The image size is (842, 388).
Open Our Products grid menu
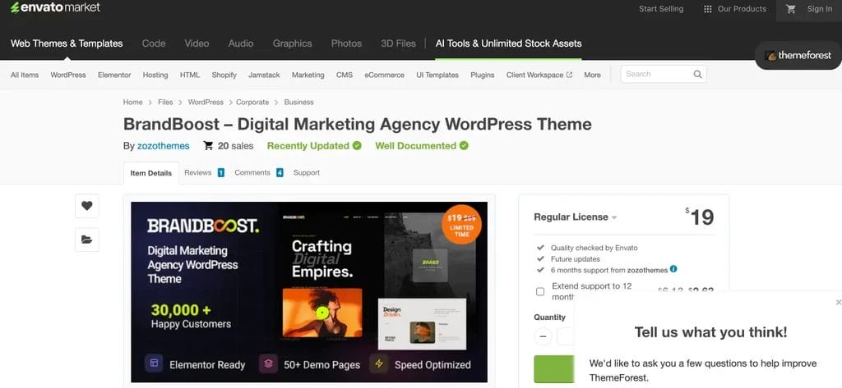(734, 9)
